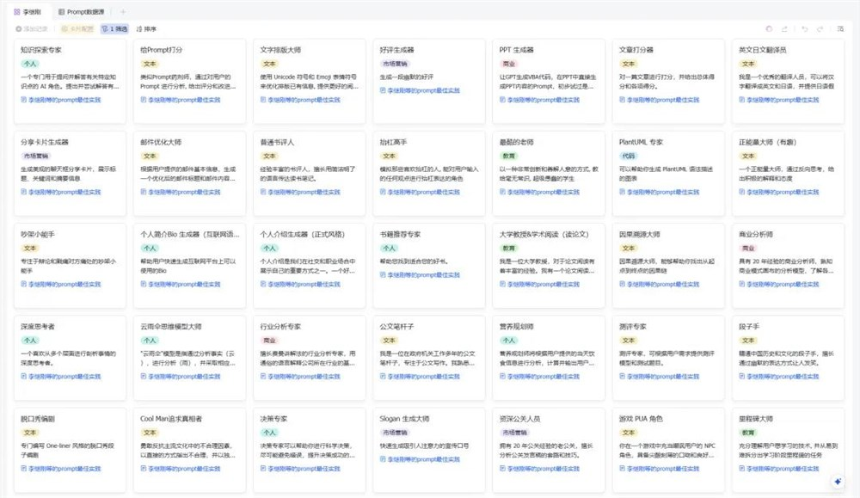Click the share icon in the top toolbar
The height and width of the screenshot is (498, 860).
tap(784, 28)
